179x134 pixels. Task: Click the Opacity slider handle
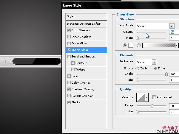click(x=146, y=32)
